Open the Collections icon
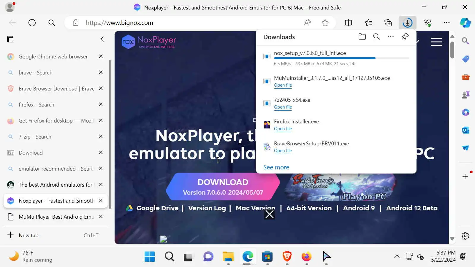The width and height of the screenshot is (475, 267). click(x=388, y=23)
